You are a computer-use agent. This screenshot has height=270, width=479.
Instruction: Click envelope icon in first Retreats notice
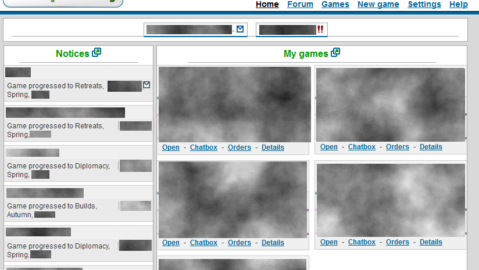146,85
